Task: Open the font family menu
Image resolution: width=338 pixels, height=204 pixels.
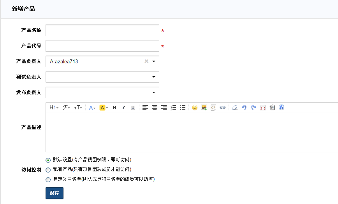Action: pyautogui.click(x=66, y=107)
